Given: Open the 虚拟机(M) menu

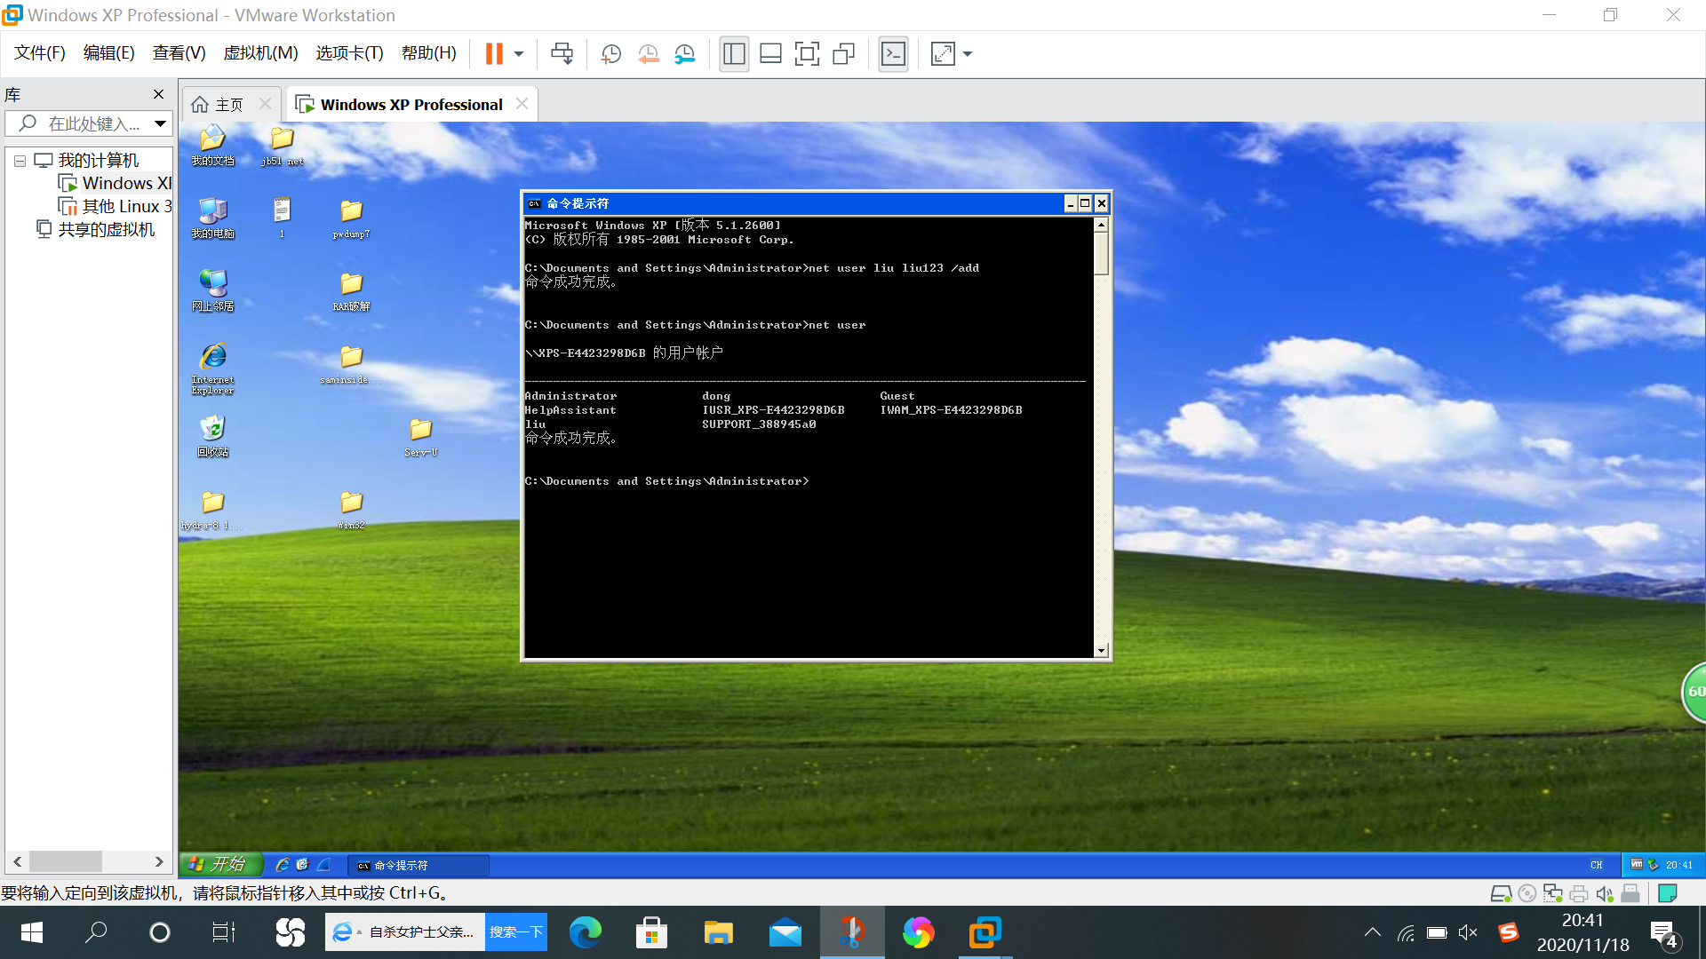Looking at the screenshot, I should pyautogui.click(x=260, y=53).
